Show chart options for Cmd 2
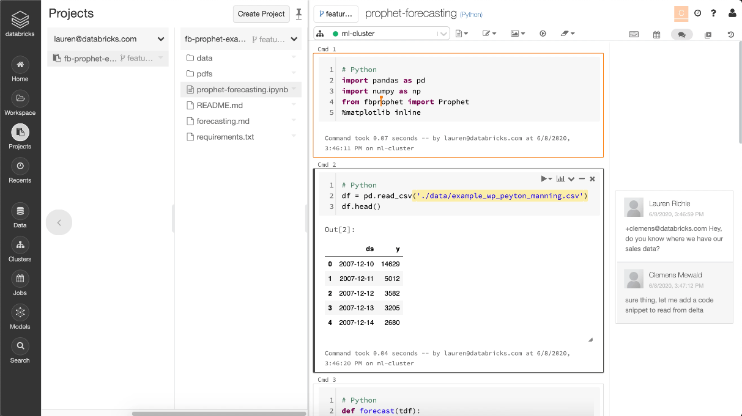The height and width of the screenshot is (416, 742). click(560, 179)
